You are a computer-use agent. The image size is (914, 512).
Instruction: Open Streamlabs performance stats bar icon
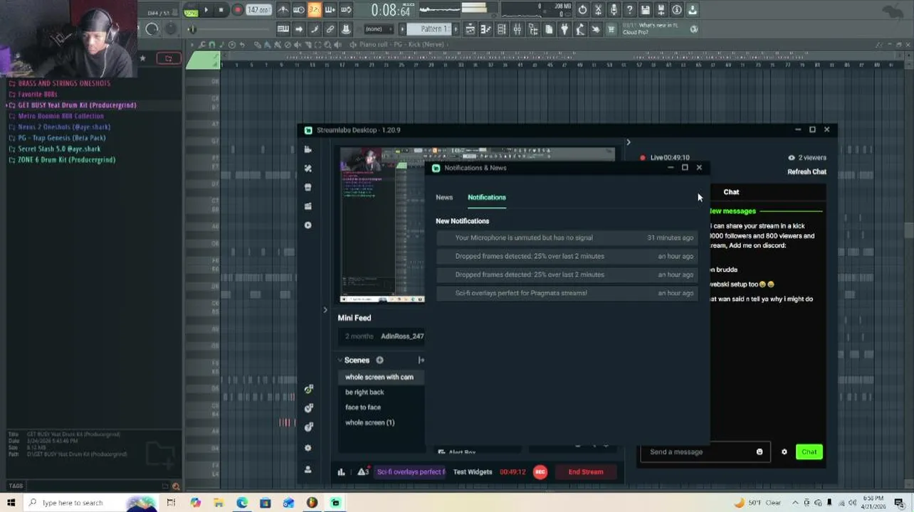(341, 472)
